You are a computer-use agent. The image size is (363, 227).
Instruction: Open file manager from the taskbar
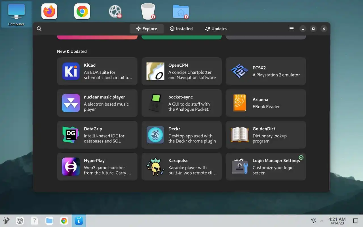coord(49,221)
